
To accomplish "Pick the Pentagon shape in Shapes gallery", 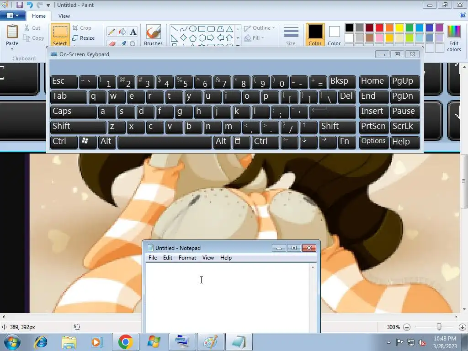I will point(193,38).
